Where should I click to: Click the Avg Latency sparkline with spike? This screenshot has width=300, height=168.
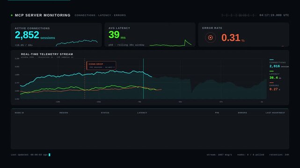[x=170, y=43]
